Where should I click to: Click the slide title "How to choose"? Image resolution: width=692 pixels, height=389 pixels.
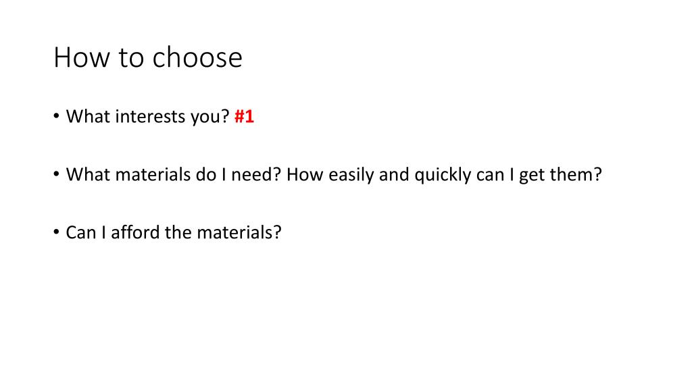(148, 57)
